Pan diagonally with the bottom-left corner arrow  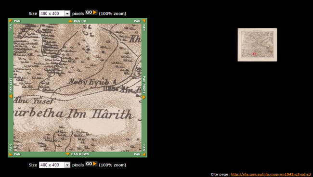coord(11,154)
